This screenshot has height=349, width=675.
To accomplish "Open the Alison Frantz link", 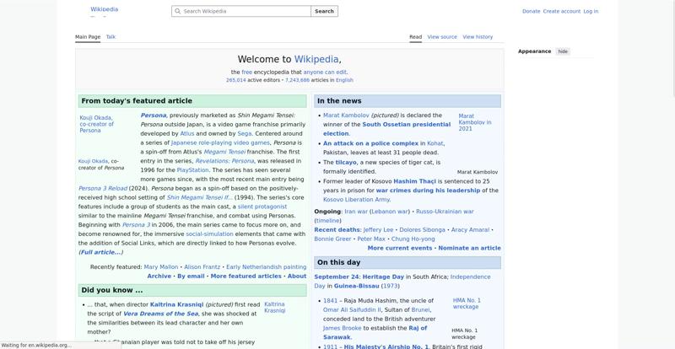I will (x=202, y=266).
